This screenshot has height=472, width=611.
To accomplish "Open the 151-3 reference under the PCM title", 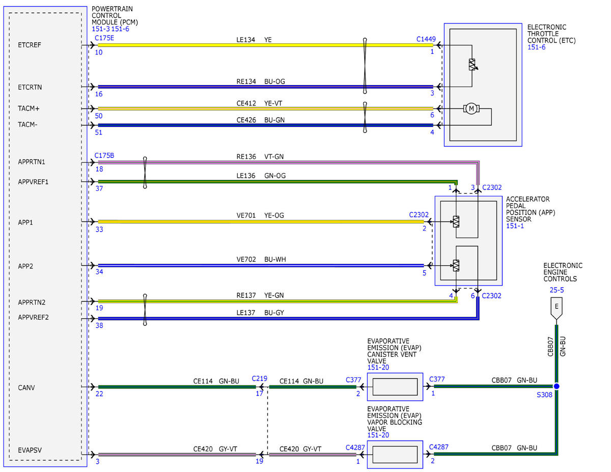I will coord(101,30).
